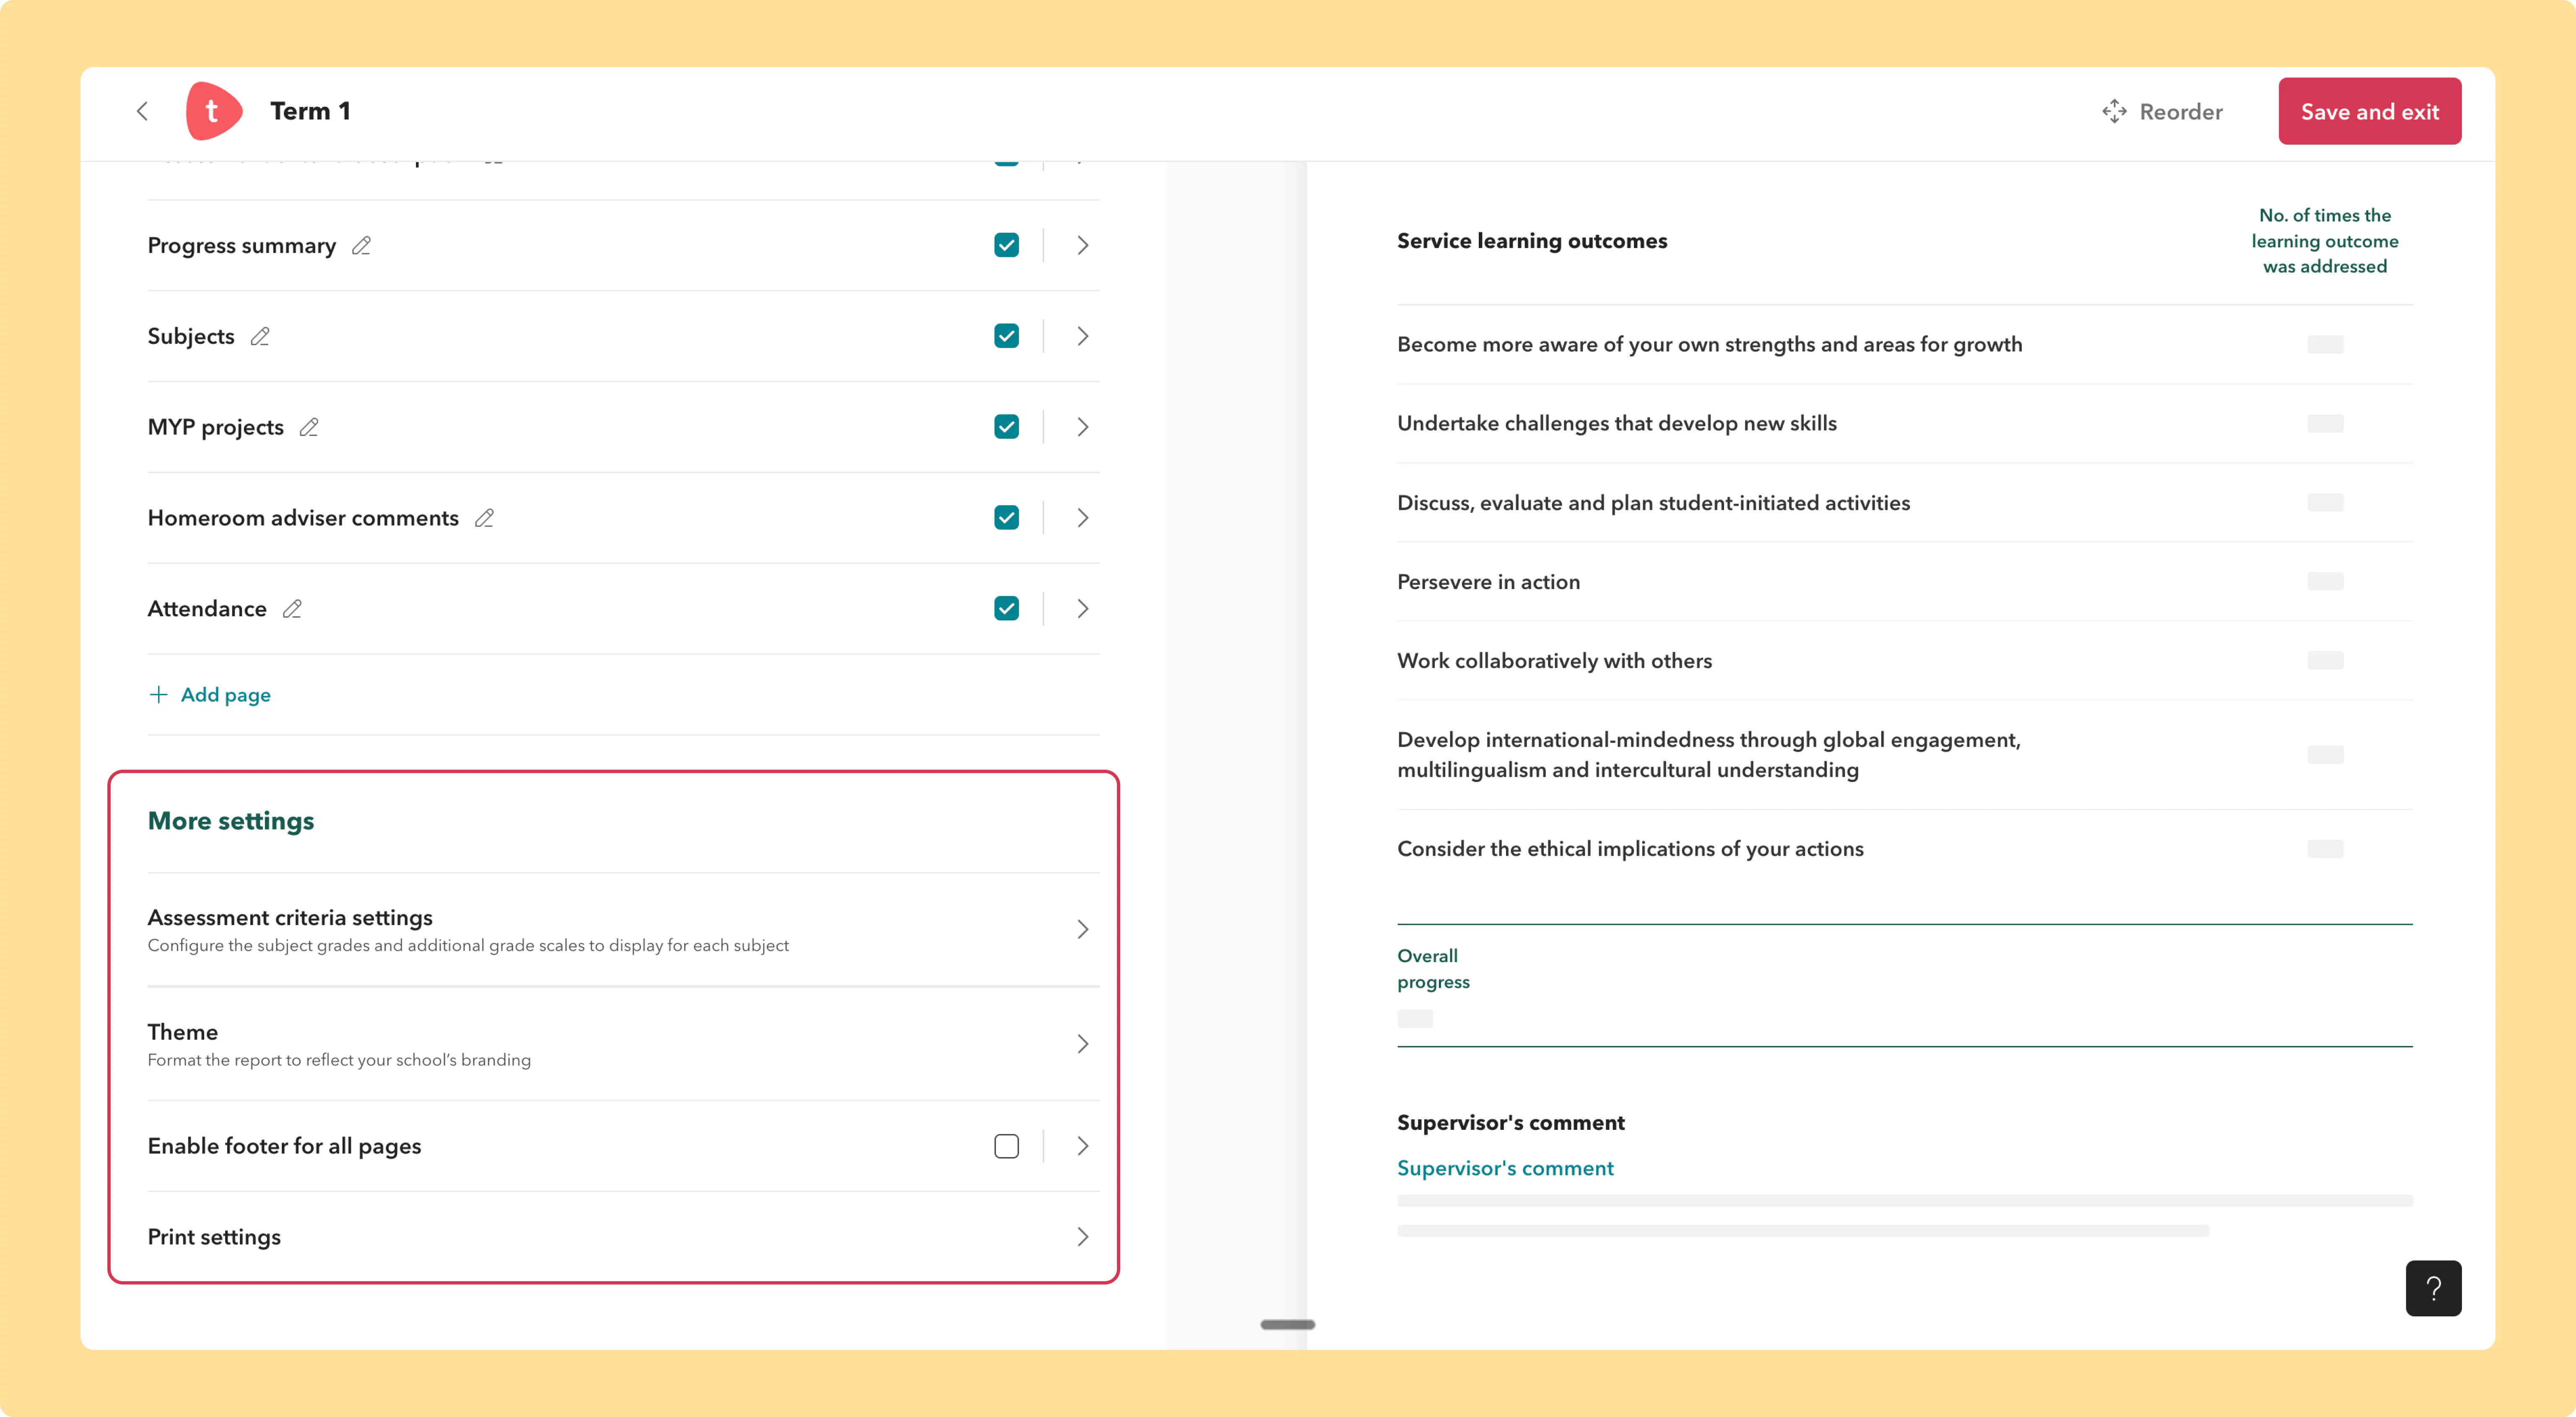Image resolution: width=2576 pixels, height=1417 pixels.
Task: Expand the Subjects row chevron
Action: [x=1083, y=336]
